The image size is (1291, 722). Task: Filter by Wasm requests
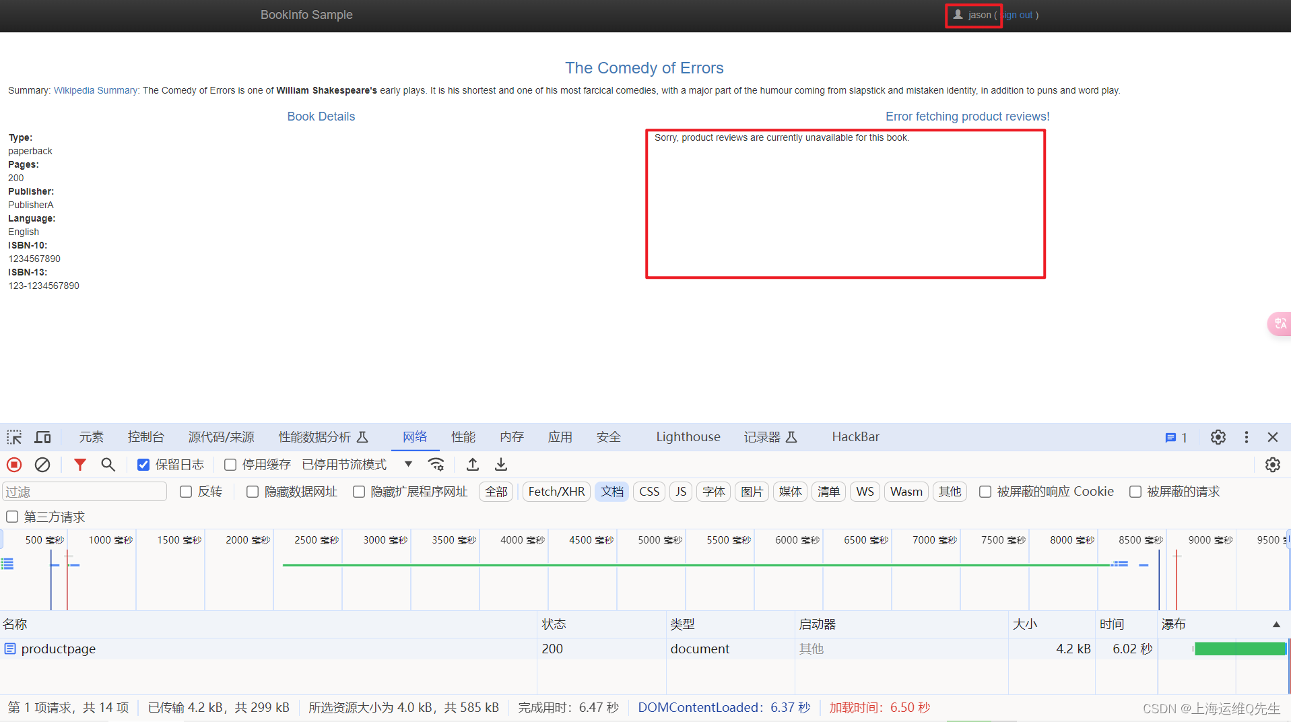click(906, 492)
